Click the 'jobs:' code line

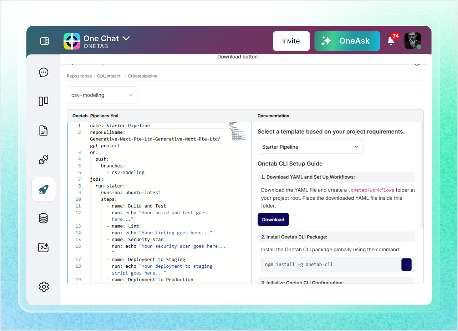coord(97,179)
